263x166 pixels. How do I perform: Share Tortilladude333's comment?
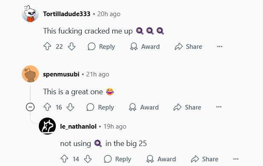(188, 46)
